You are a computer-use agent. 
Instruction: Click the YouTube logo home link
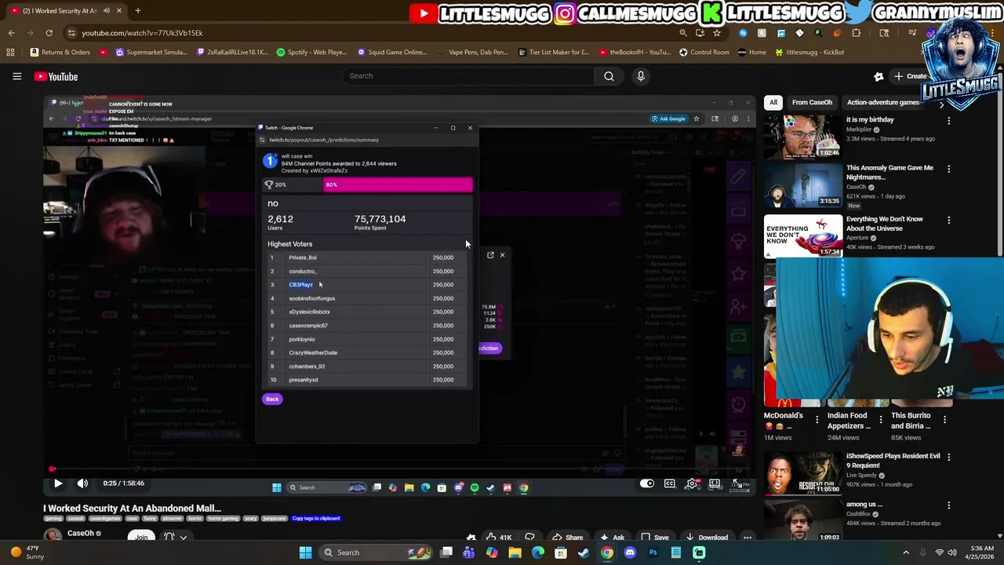tap(56, 76)
